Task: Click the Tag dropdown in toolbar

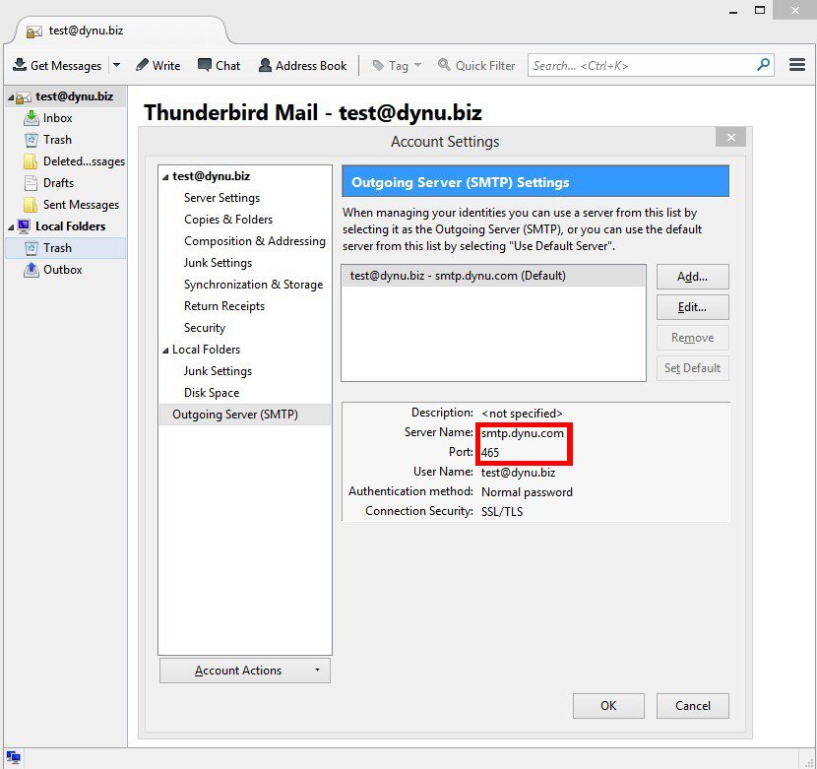Action: pyautogui.click(x=397, y=65)
